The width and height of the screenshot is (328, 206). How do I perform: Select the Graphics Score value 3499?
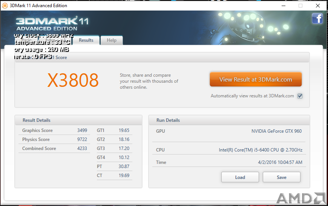pyautogui.click(x=82, y=130)
